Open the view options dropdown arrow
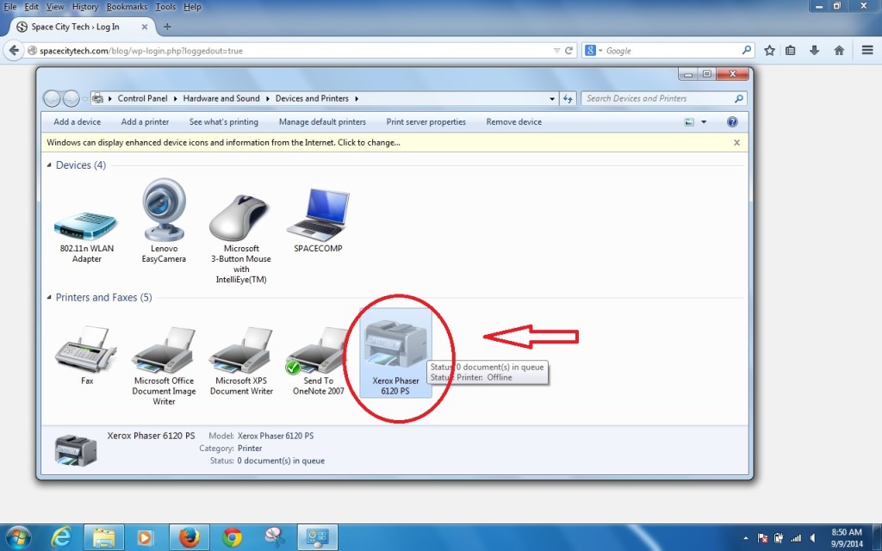882x551 pixels. pos(704,122)
